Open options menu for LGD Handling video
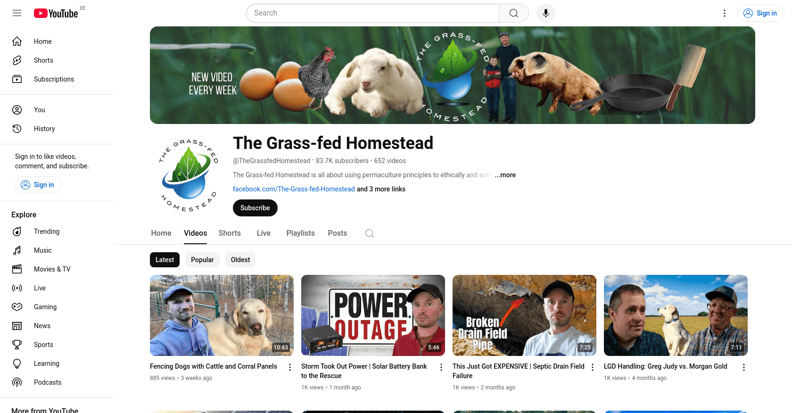This screenshot has width=792, height=413. pyautogui.click(x=744, y=367)
